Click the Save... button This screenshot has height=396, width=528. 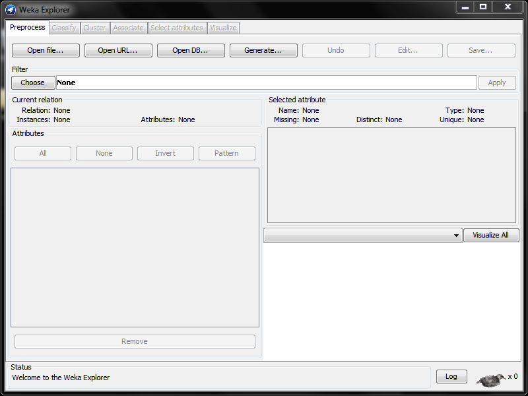(481, 51)
